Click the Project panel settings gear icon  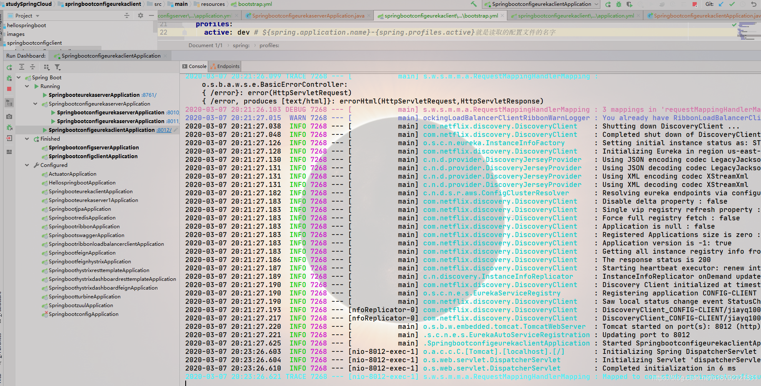click(141, 15)
